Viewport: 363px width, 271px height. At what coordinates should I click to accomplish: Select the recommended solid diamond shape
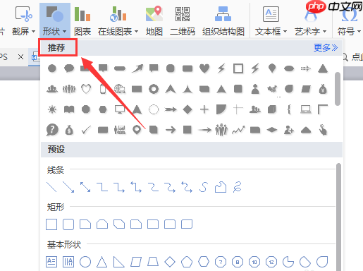coord(187,109)
